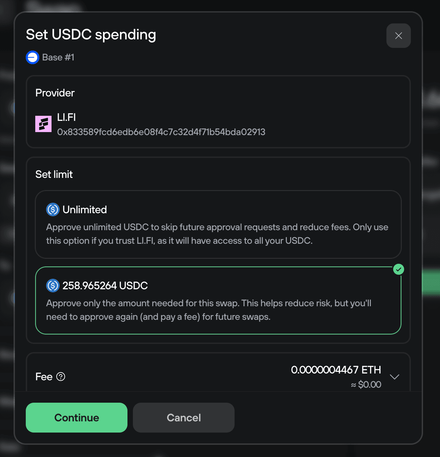Viewport: 440px width, 457px height.
Task: Click the dollar symbol icon in Unlimited card
Action: 53,209
